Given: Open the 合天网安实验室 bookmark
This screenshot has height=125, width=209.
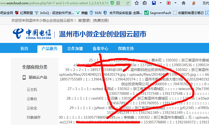Looking at the screenshot, I should (126, 13).
